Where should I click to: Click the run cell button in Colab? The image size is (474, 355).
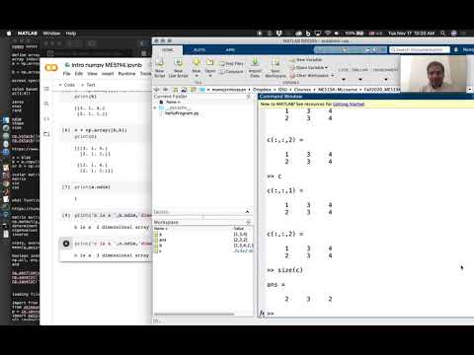[66, 244]
